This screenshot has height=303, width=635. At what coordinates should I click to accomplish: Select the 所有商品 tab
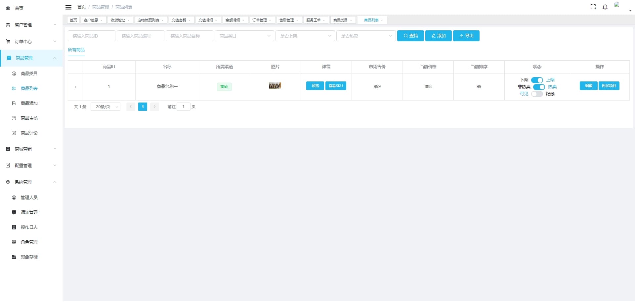coord(76,50)
